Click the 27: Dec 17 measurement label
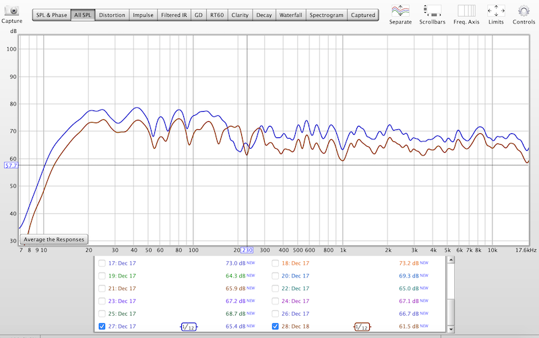 pyautogui.click(x=122, y=327)
